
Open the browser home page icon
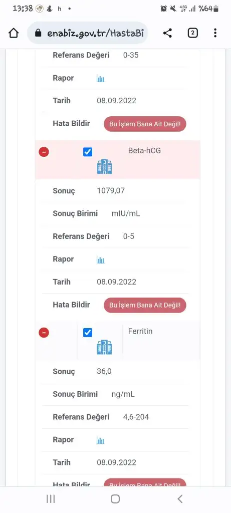(x=14, y=33)
